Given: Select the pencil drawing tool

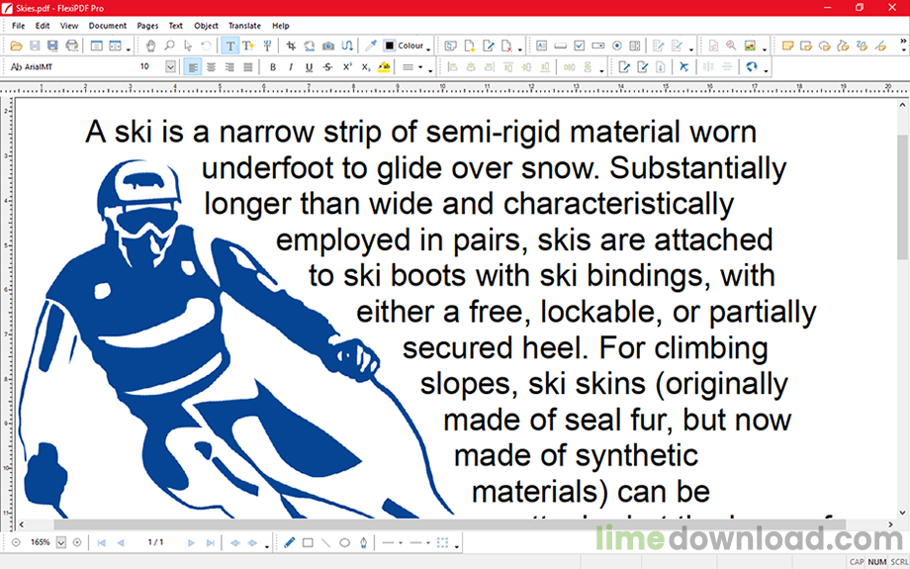Looking at the screenshot, I should tap(289, 543).
